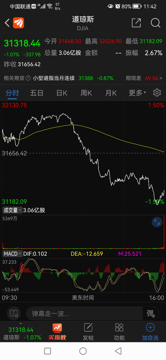
Task: Open the MACD indicator dropdown
Action: click(x=12, y=254)
